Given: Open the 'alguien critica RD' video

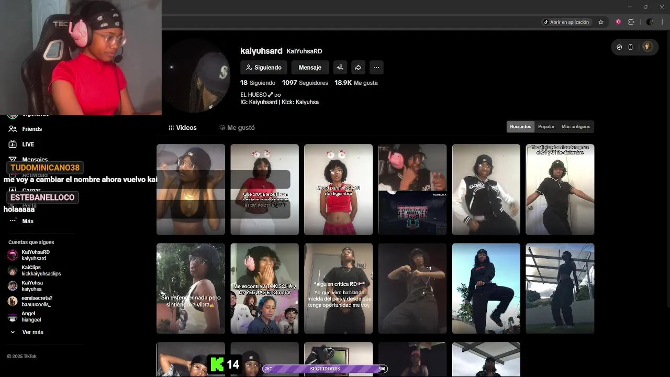Looking at the screenshot, I should (338, 289).
